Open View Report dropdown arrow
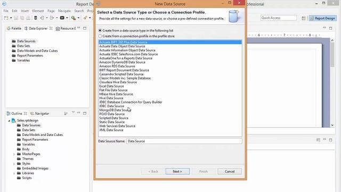This screenshot has height=192, width=341. [x=67, y=18]
